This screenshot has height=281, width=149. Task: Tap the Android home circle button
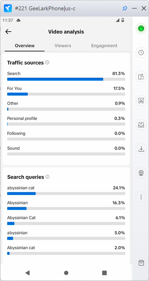[66, 273]
